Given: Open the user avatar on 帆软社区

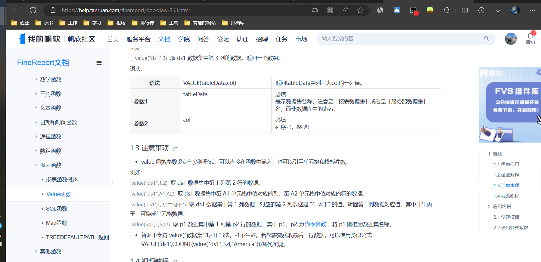Looking at the screenshot, I should 511,39.
